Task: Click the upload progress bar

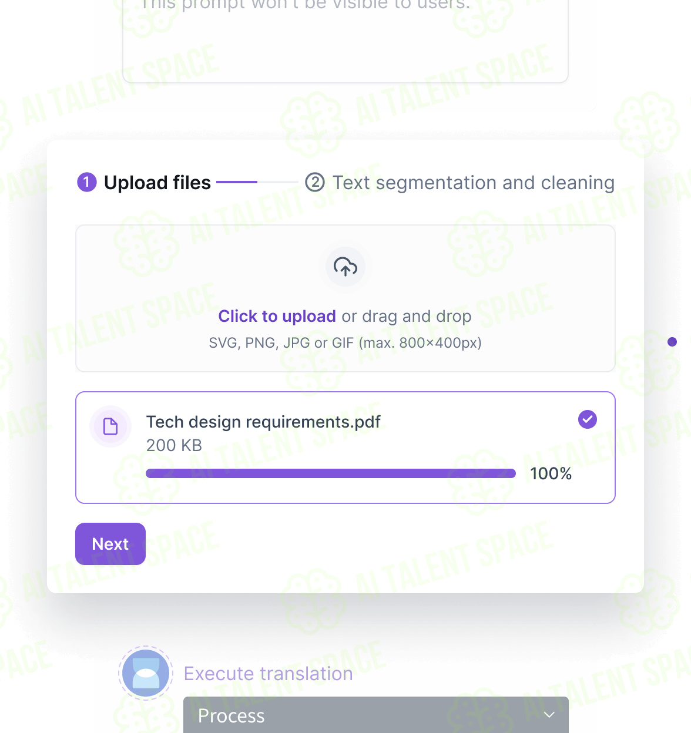Action: 331,473
